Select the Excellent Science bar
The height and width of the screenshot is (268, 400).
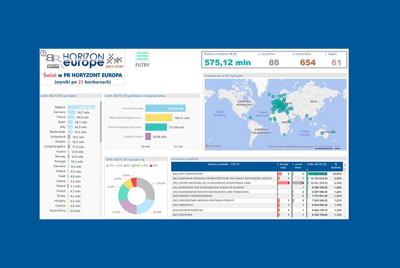(x=148, y=137)
